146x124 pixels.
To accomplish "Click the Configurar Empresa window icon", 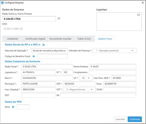I will 2,3.
